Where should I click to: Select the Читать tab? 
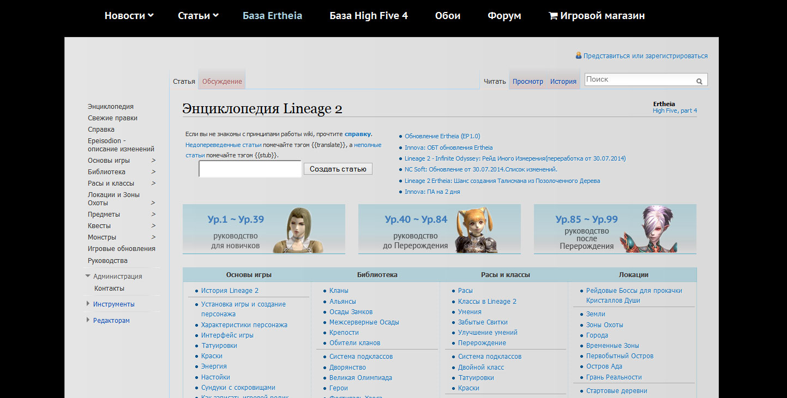495,81
